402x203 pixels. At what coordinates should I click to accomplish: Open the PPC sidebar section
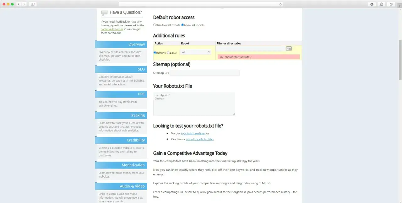pos(121,94)
